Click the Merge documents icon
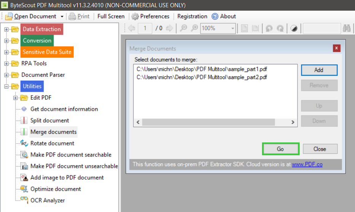This screenshot has height=212, width=355. (x=24, y=132)
